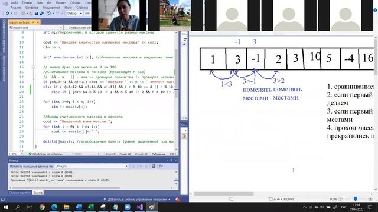Click the notification bell icon in VS status bar

(x=177, y=199)
